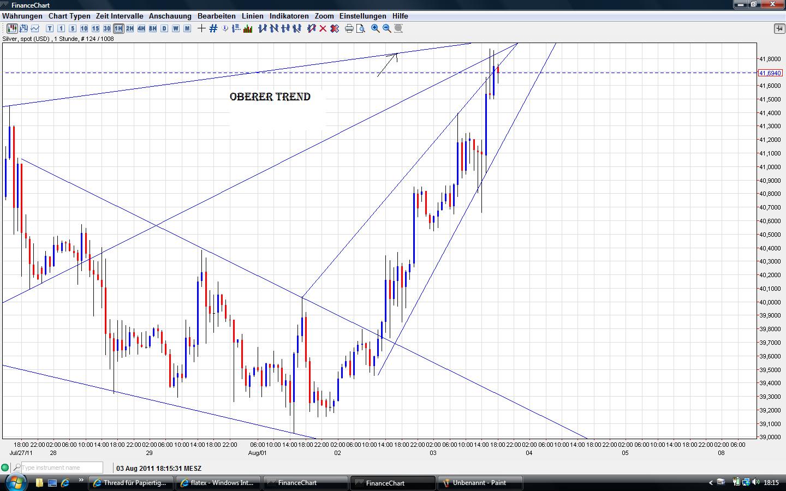Select the parallel channel line tool
786x491 pixels.
coord(297,28)
